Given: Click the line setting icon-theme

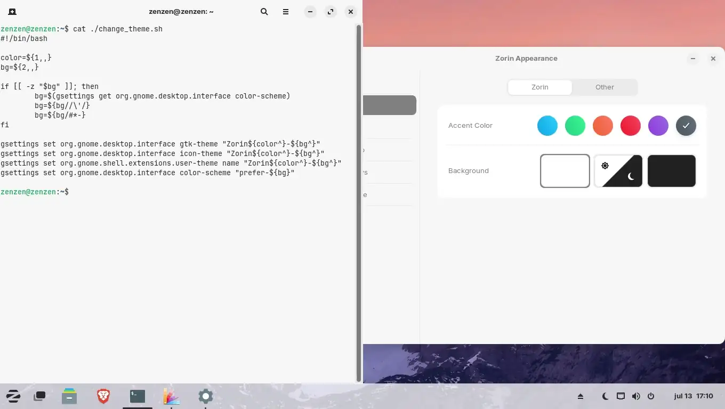Looking at the screenshot, I should pos(163,153).
